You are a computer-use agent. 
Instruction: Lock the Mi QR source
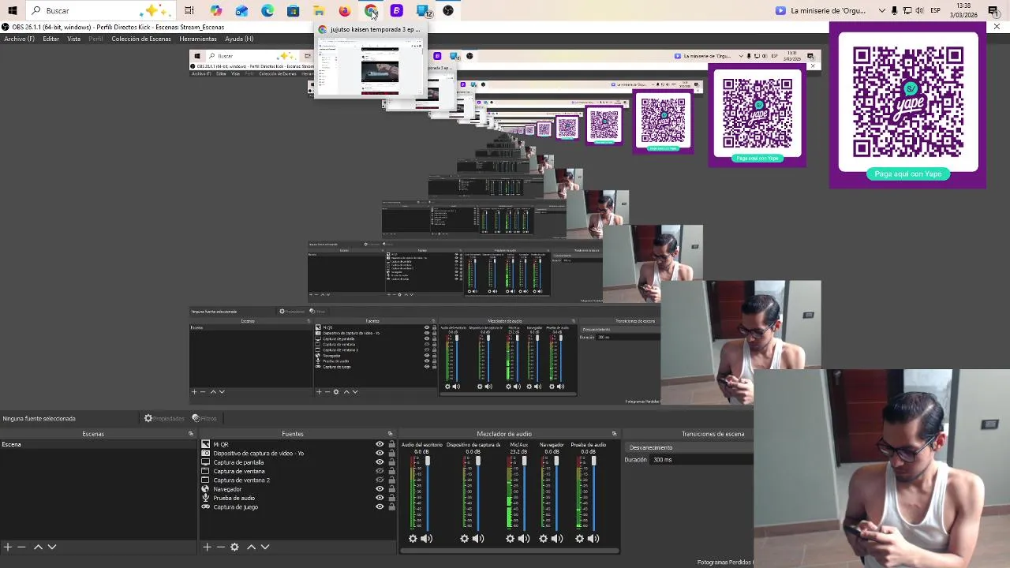391,444
